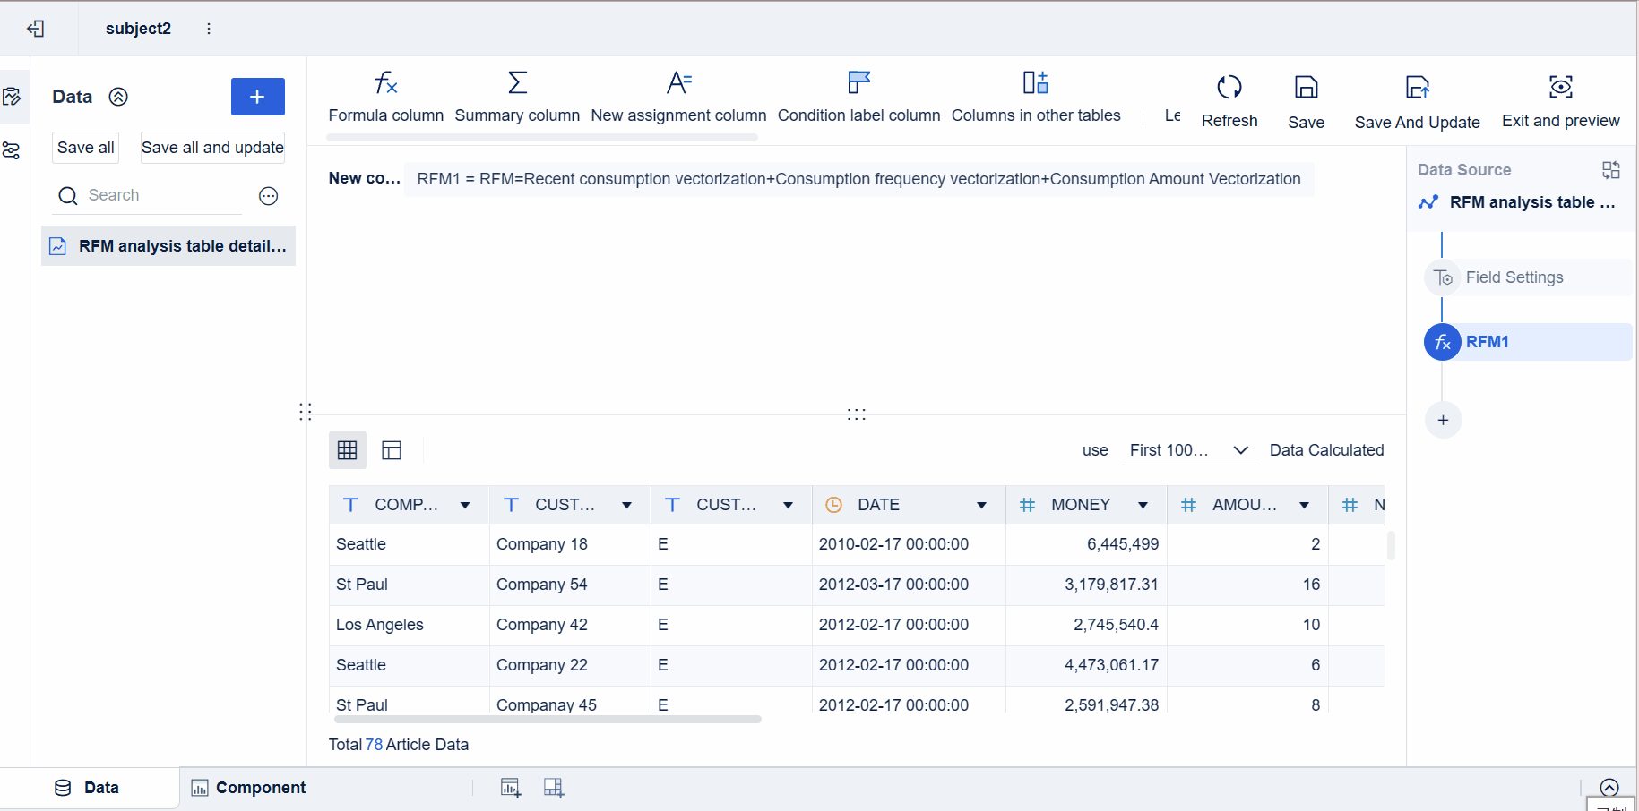Click the replace data source icon
This screenshot has width=1639, height=811.
pos(1611,169)
